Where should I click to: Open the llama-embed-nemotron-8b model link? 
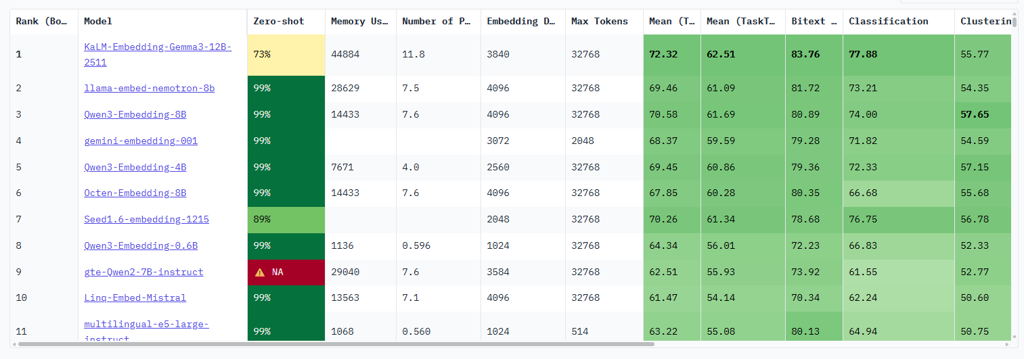click(x=150, y=88)
